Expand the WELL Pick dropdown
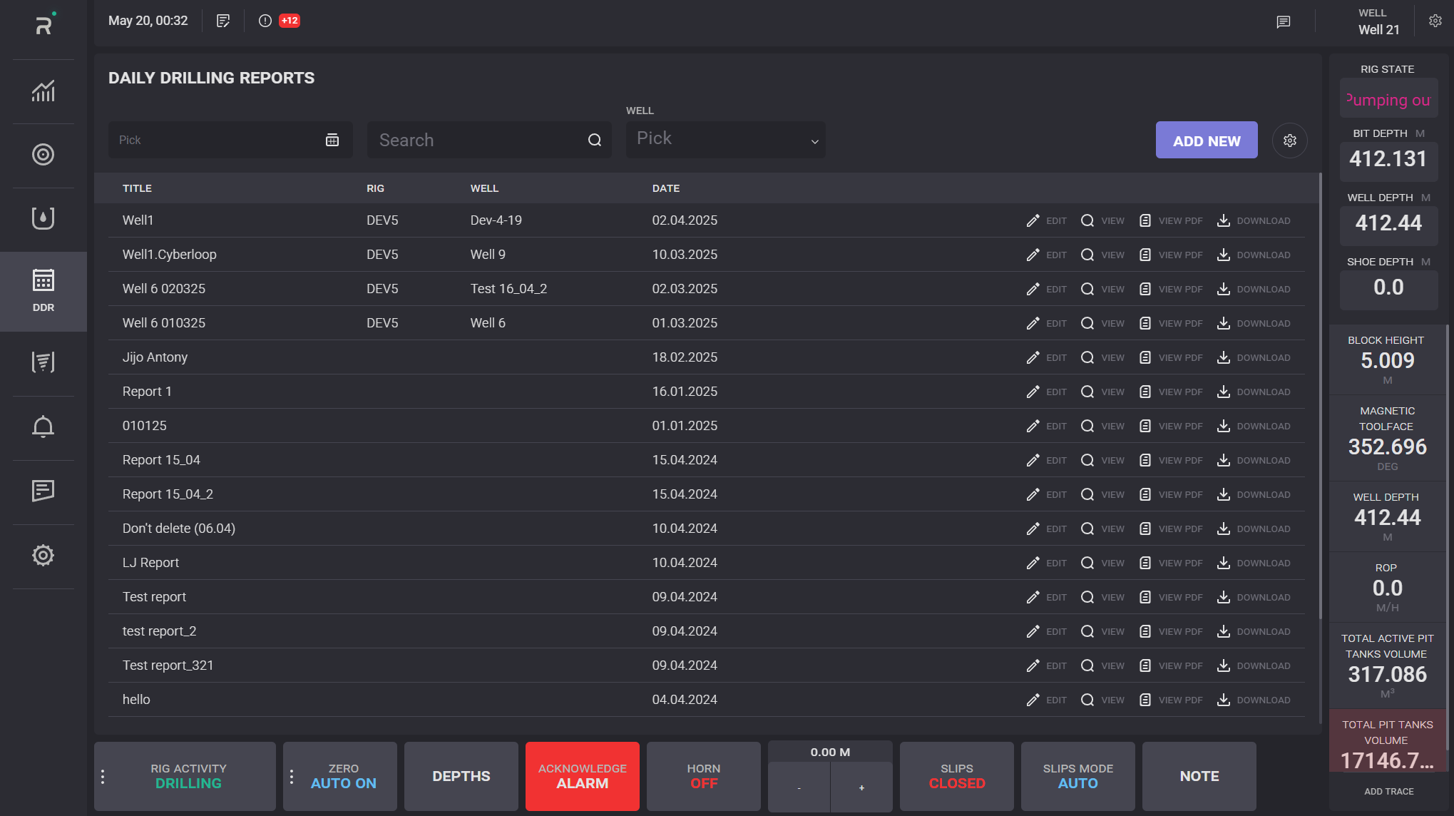 pos(726,139)
